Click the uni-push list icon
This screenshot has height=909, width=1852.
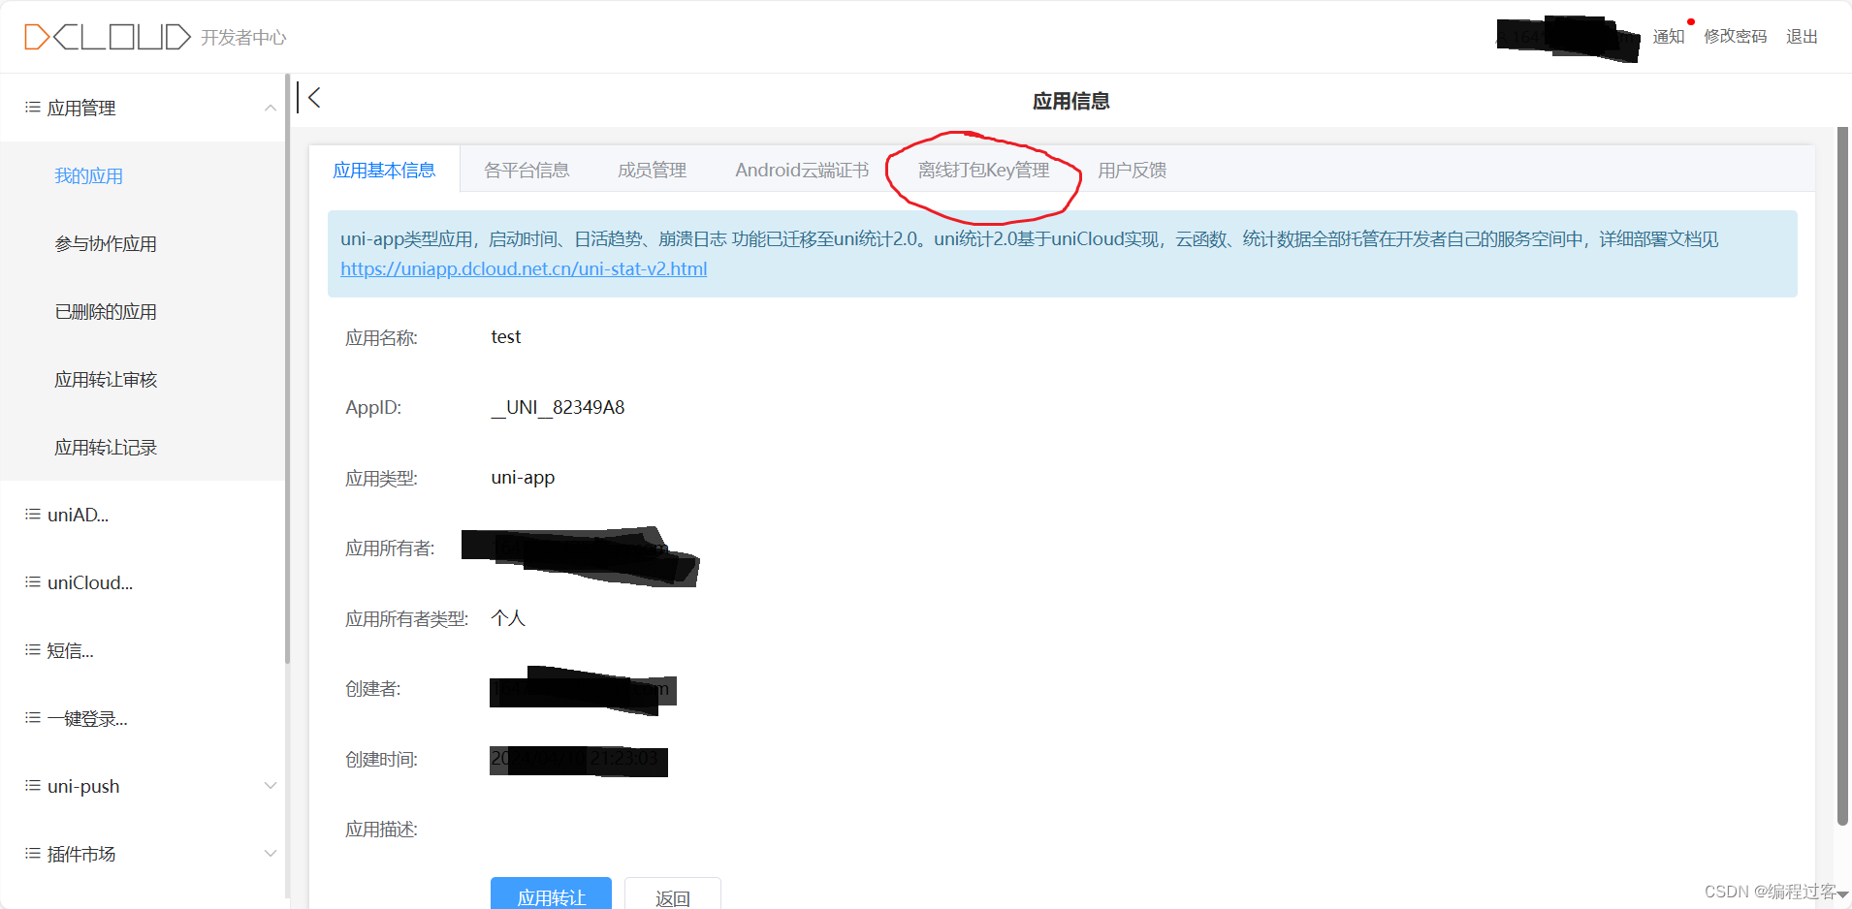coord(33,786)
